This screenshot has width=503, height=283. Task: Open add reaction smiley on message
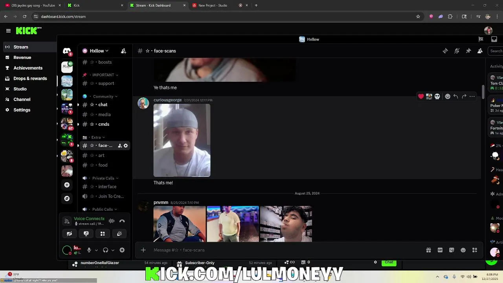click(x=448, y=96)
